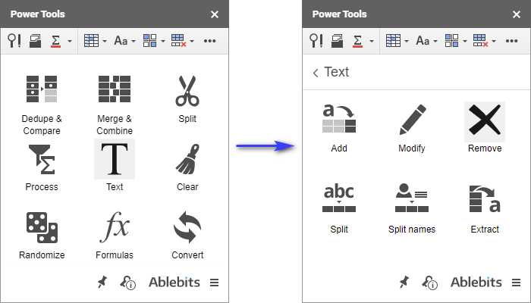This screenshot has width=531, height=303.
Task: Select the Modify pencil tool
Action: [x=412, y=127]
